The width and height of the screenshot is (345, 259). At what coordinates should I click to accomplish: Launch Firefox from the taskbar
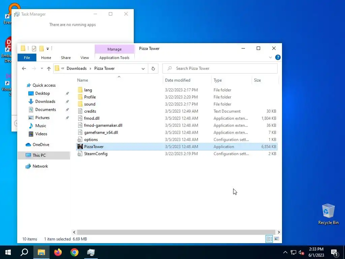(x=58, y=252)
